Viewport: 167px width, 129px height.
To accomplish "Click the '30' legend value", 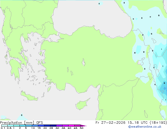I will [x=57, y=128].
